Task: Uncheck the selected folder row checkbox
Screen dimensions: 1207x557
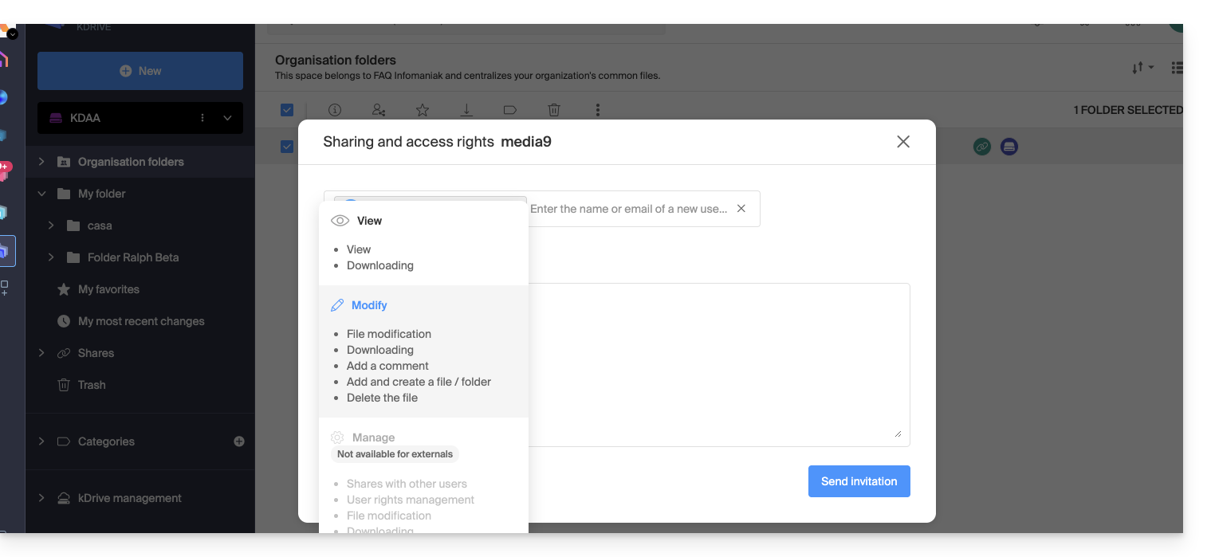Action: click(287, 147)
